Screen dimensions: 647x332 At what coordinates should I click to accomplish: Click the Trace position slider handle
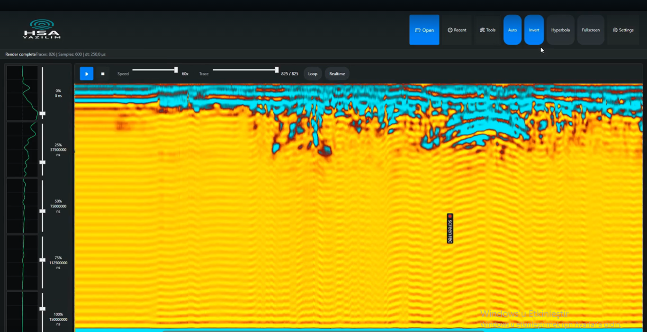(277, 70)
